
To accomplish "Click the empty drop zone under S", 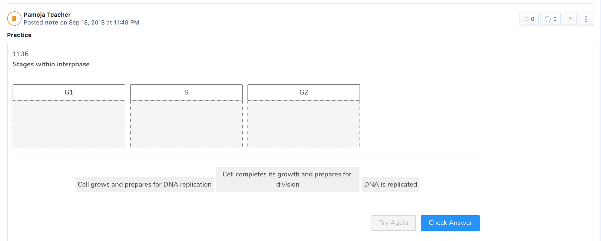I will click(186, 124).
